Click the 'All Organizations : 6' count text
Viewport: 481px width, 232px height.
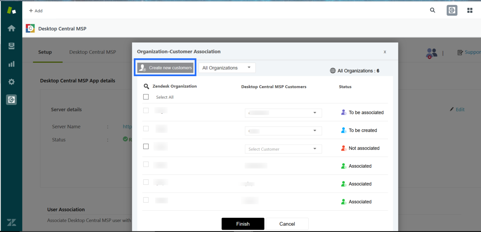pos(358,71)
